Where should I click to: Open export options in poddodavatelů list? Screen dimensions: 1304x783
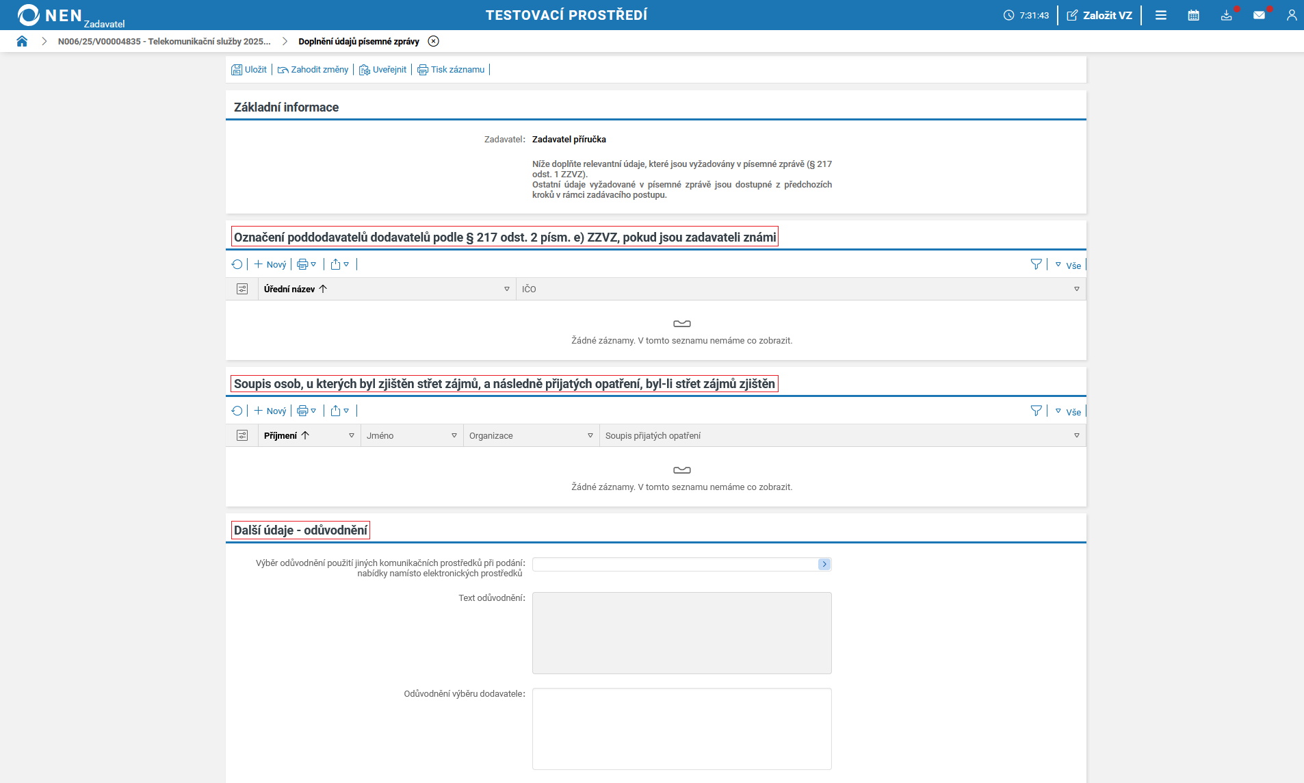point(340,264)
